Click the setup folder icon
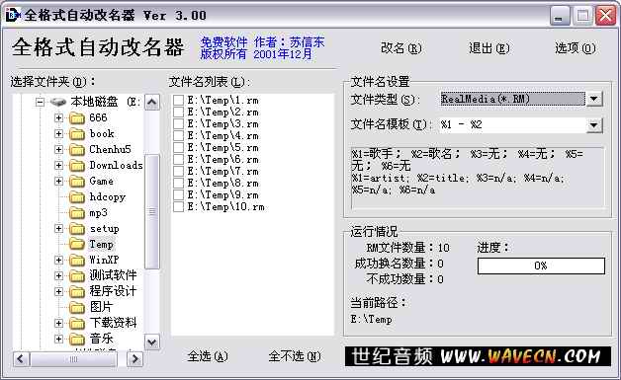Screen dimensions: 621x380 click(x=77, y=229)
